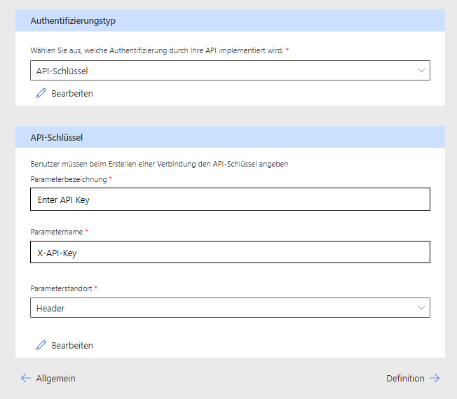This screenshot has width=457, height=399.
Task: Click the left arrow icon beside Allgemein
Action: click(x=26, y=378)
